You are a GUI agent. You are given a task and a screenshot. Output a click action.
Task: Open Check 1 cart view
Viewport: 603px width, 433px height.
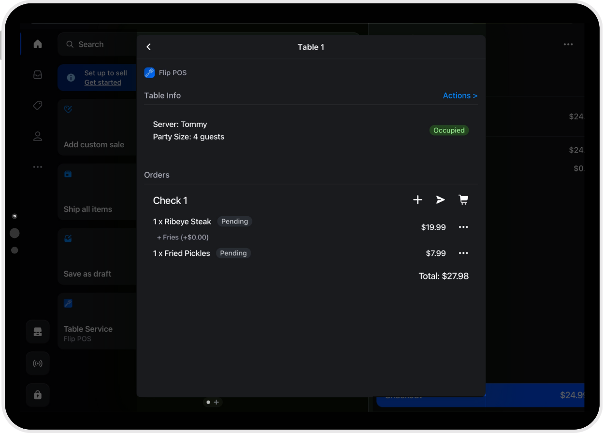(x=463, y=199)
